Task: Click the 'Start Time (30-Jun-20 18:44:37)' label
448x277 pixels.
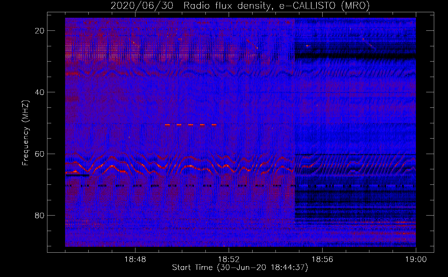Action: click(240, 268)
